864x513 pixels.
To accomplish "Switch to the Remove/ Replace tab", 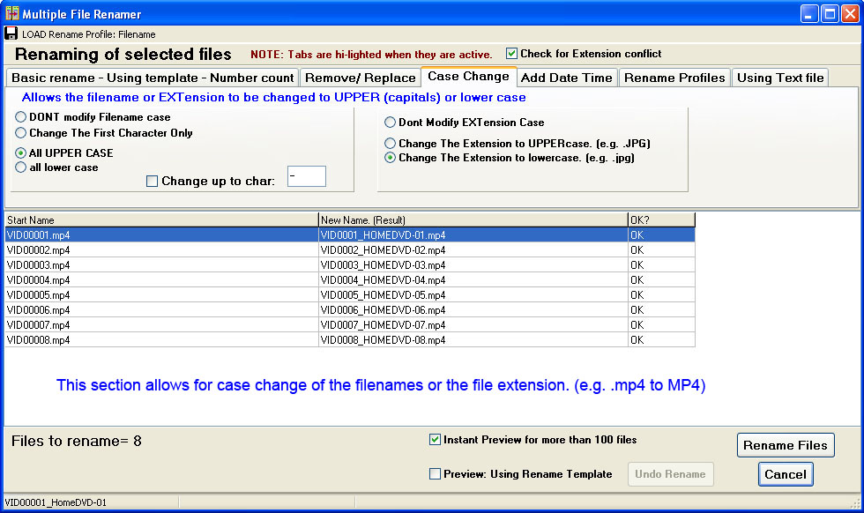I will coord(361,78).
